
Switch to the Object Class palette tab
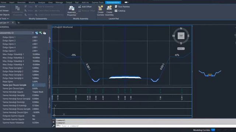point(49,103)
